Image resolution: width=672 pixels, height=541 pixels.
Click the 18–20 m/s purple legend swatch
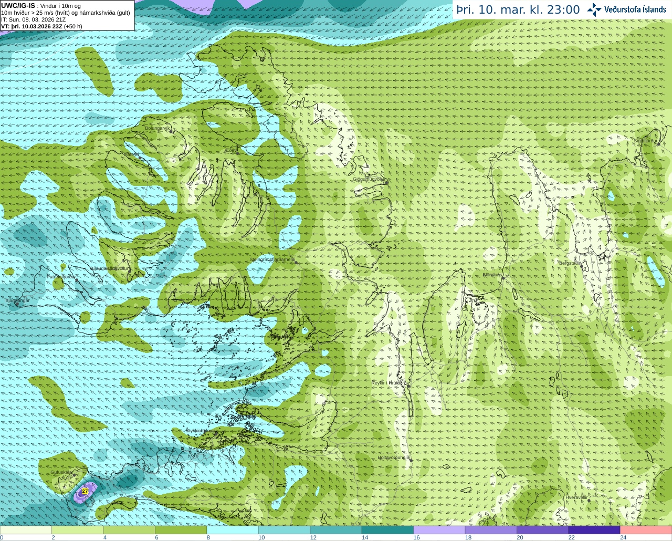491,530
